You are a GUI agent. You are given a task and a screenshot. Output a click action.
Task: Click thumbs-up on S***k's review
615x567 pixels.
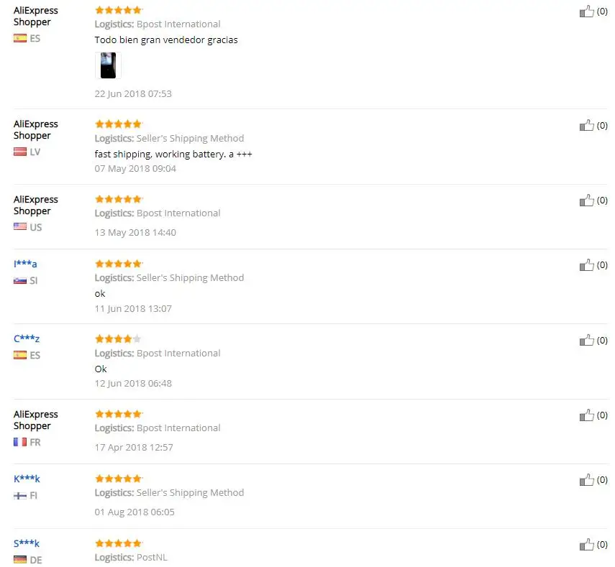(587, 544)
